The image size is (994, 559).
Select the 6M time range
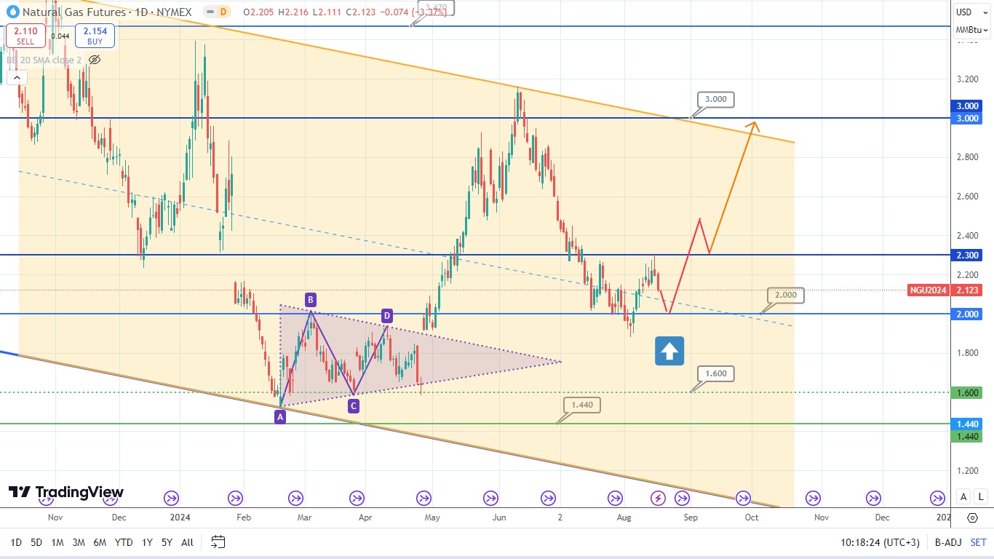tap(100, 542)
